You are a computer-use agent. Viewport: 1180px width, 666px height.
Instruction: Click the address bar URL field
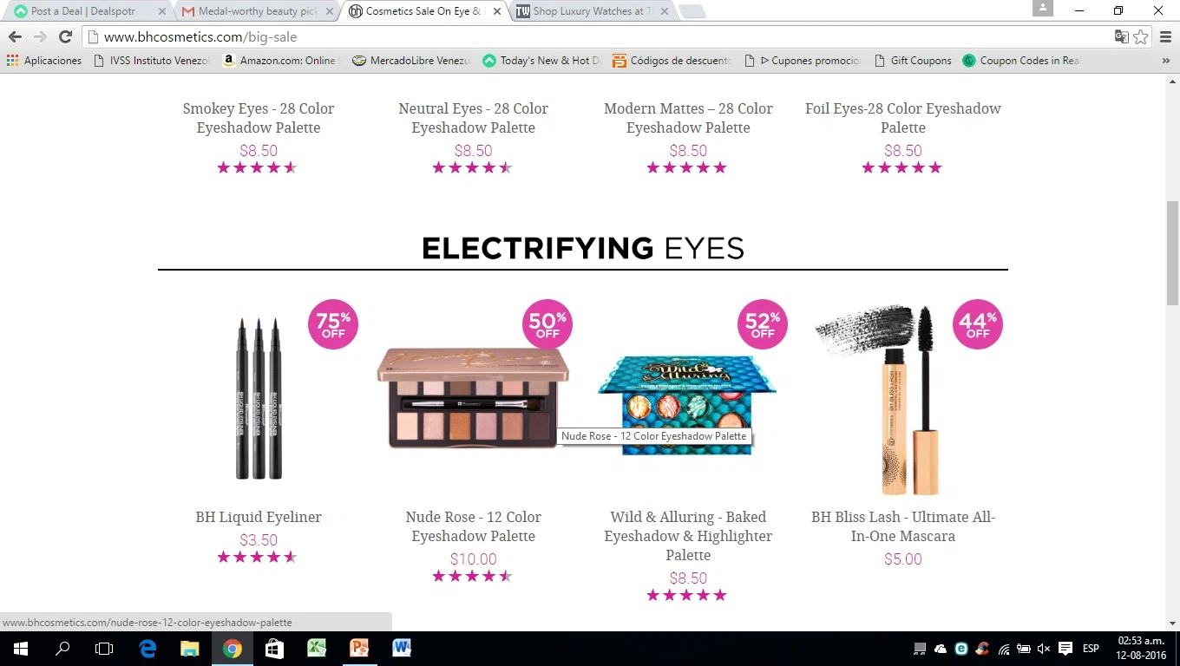pyautogui.click(x=599, y=37)
